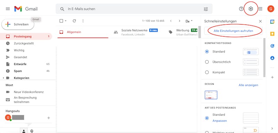Image resolution: width=278 pixels, height=133 pixels.
Task: Open Google Calendar from the side panel
Action: 272,22
